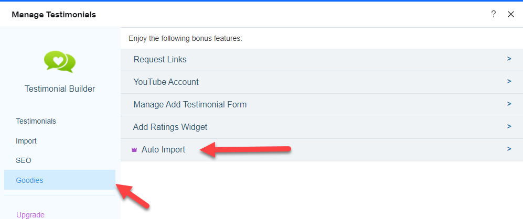Expand the Request Links chevron arrow

509,59
